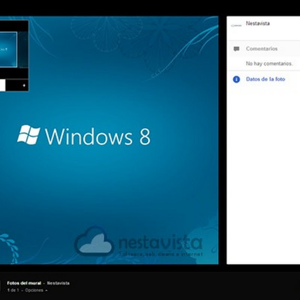The width and height of the screenshot is (300, 300).
Task: Click the Comentarios speech bubble icon
Action: (236, 49)
